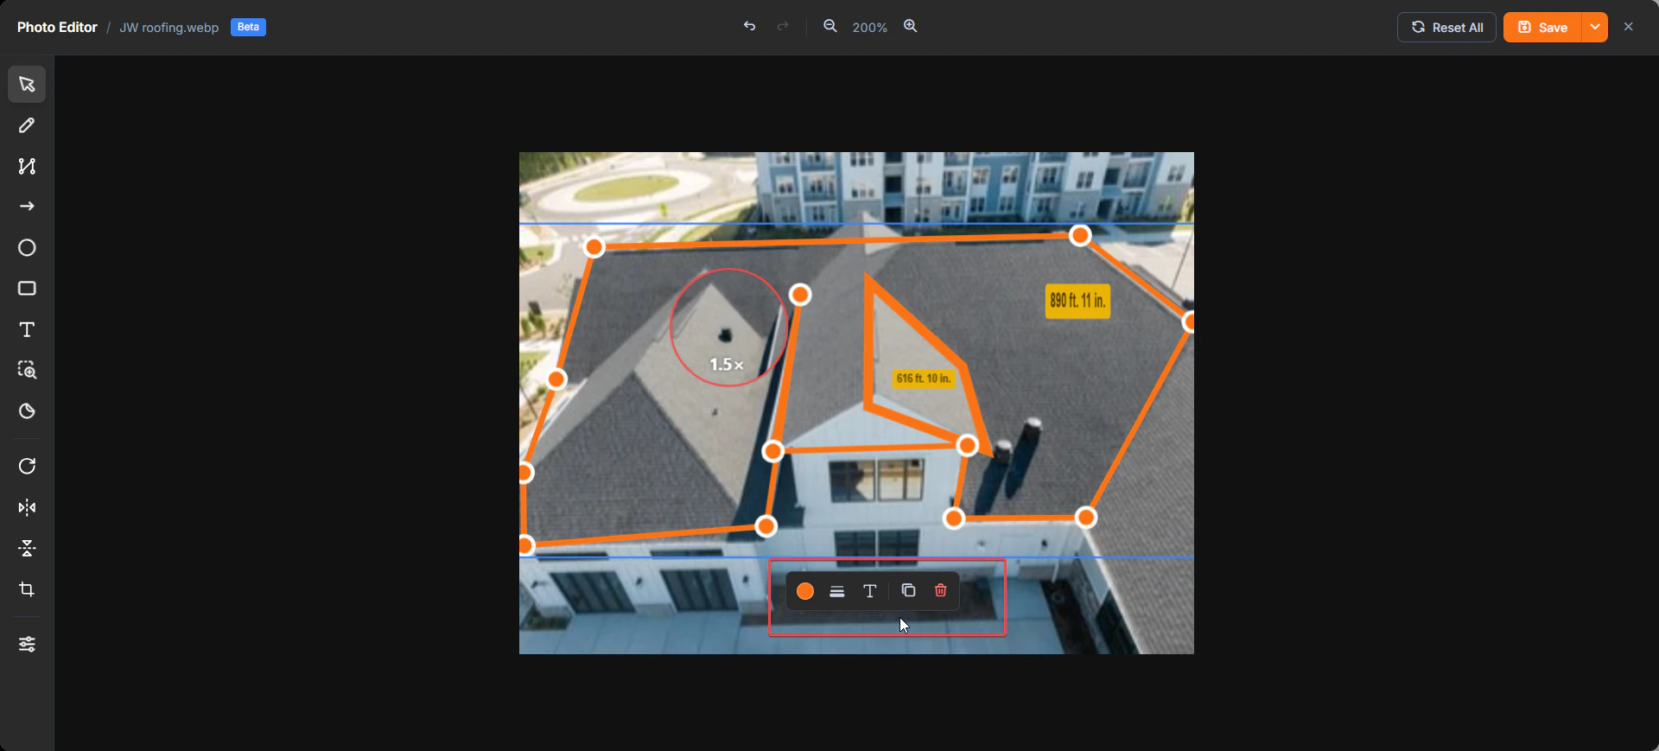
Task: Click the 200% zoom level
Action: (x=869, y=28)
